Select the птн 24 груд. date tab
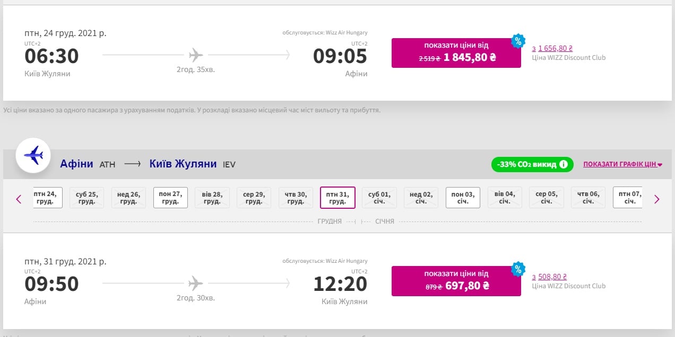This screenshot has width=675, height=337. pos(45,198)
